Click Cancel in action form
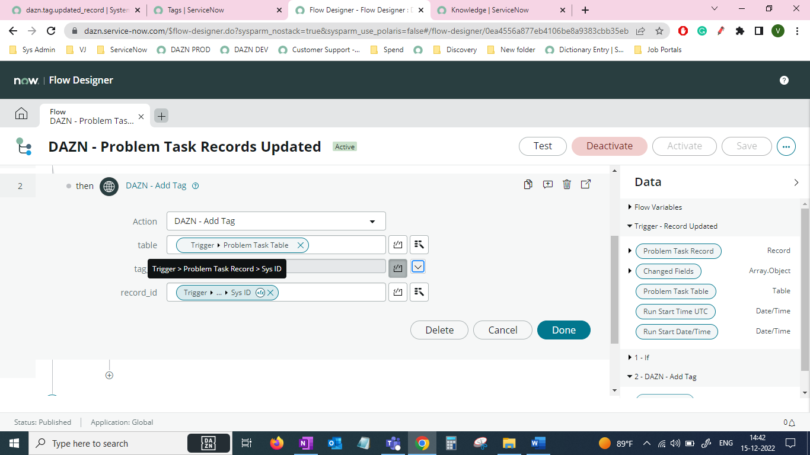This screenshot has width=810, height=455. tap(503, 330)
